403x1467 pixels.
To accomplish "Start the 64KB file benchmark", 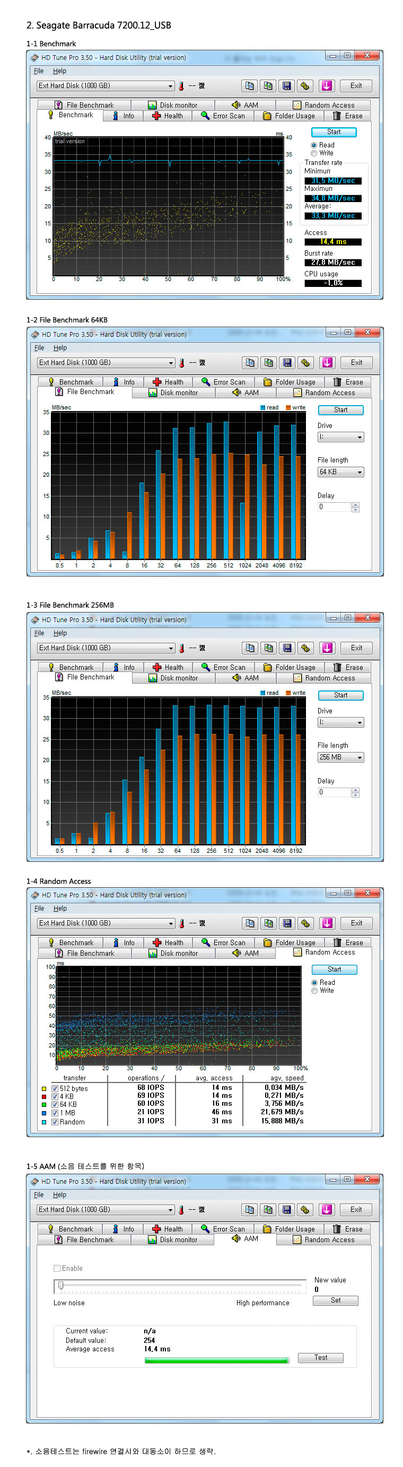I will click(x=340, y=410).
